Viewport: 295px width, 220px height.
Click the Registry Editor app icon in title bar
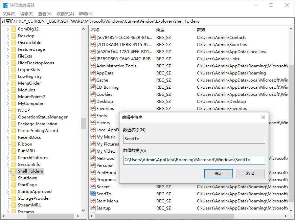click(x=5, y=5)
